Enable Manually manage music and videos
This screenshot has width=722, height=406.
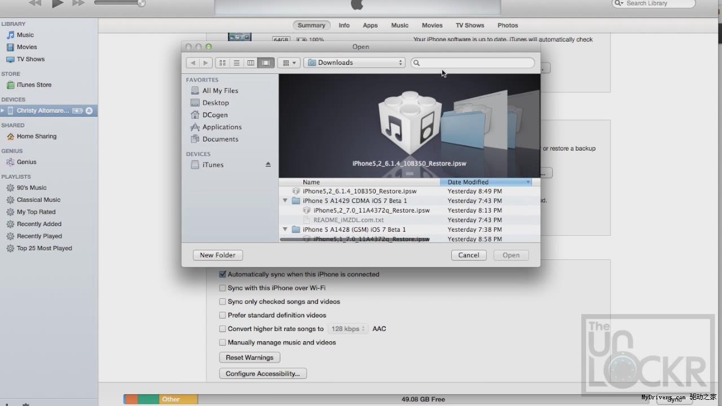point(222,342)
